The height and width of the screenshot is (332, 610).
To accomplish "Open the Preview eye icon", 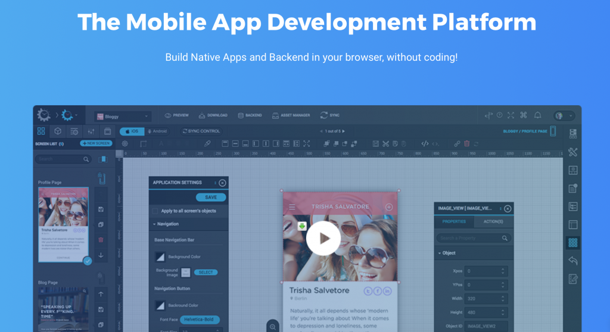I will (x=168, y=115).
